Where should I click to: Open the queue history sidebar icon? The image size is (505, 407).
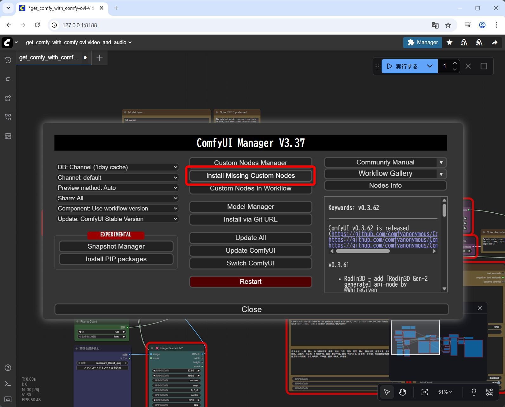point(8,60)
